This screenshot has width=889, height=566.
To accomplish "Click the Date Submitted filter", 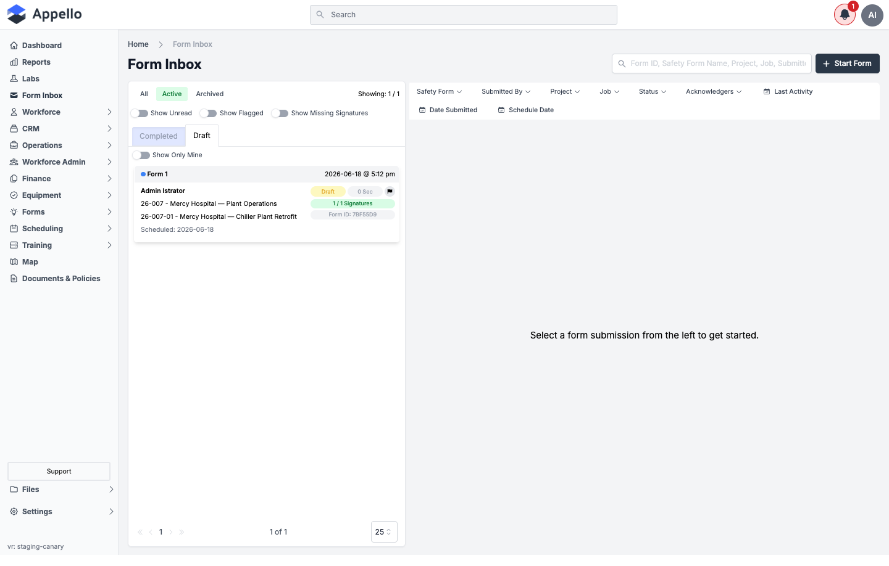I will (448, 110).
